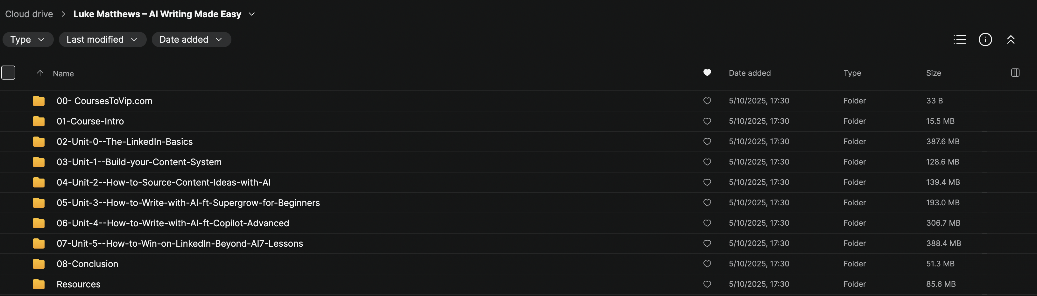Image resolution: width=1037 pixels, height=296 pixels.
Task: Open 02-Unit-0--The-LinkedIn-Basics folder
Action: (124, 142)
